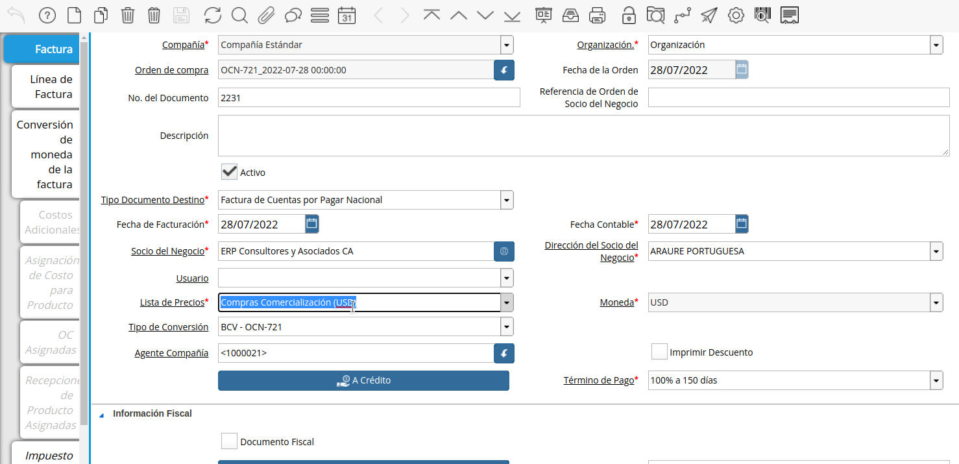Enable Imprimir Descuento

pos(659,351)
